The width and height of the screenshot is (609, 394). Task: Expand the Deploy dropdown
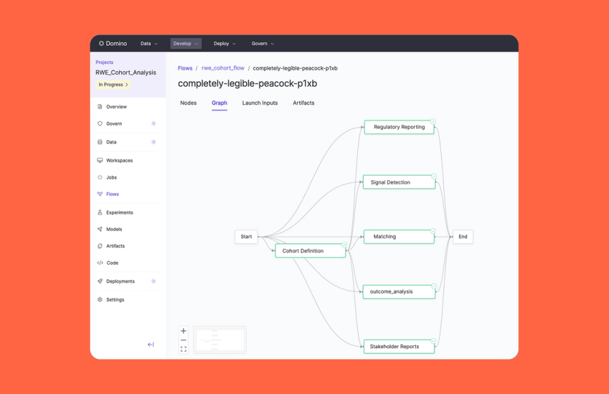(224, 43)
